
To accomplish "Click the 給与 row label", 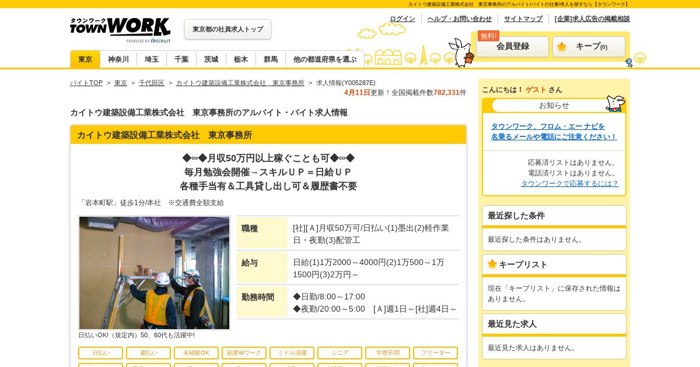I will coord(262,267).
